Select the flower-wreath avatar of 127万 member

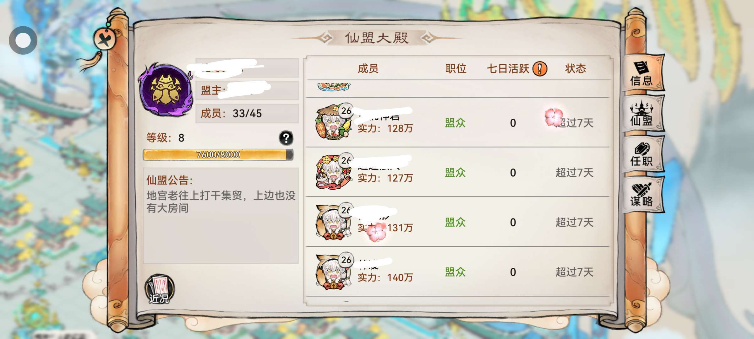[334, 172]
